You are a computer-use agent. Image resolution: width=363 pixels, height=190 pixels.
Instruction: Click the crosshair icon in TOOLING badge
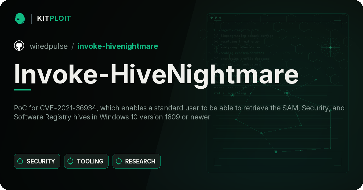[x=70, y=161]
